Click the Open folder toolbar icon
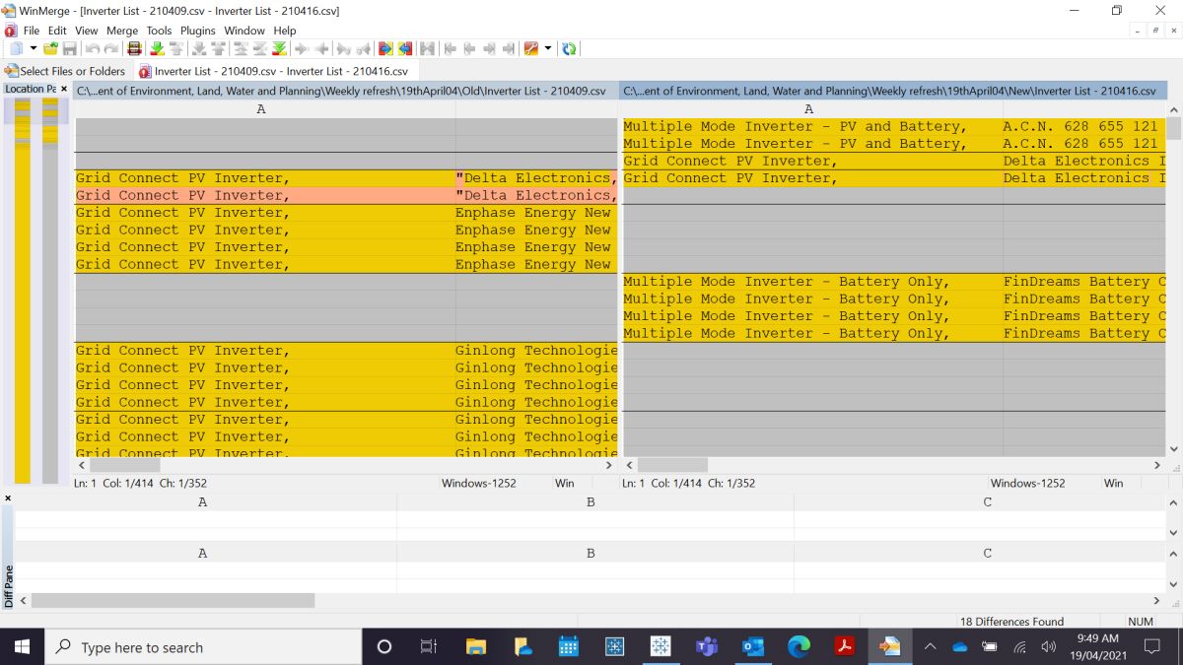This screenshot has width=1183, height=665. click(x=50, y=48)
